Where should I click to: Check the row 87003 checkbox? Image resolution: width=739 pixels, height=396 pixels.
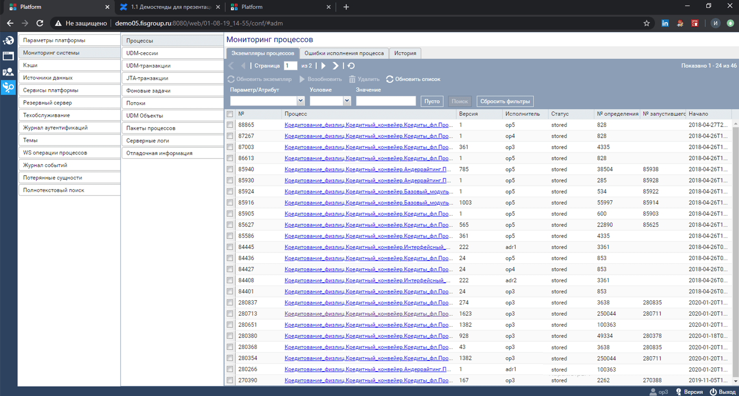230,147
